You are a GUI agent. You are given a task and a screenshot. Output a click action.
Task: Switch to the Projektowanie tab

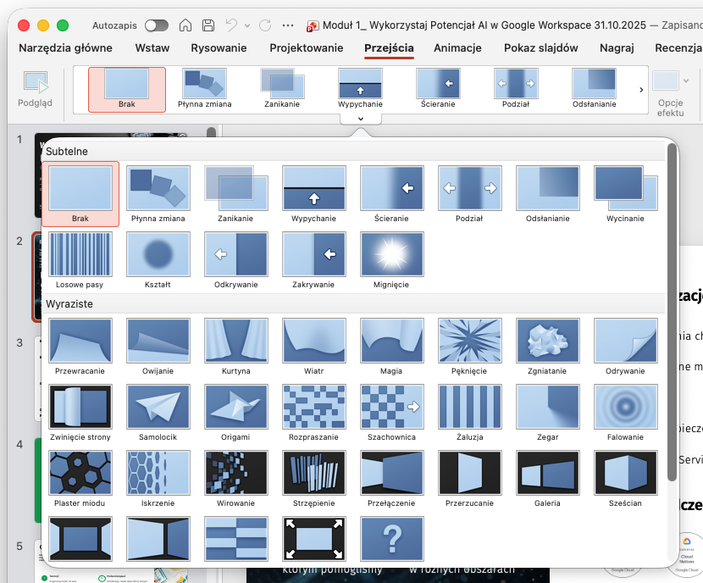[307, 48]
